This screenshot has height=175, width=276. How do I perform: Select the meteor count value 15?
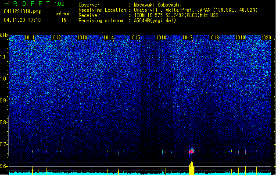pyautogui.click(x=64, y=20)
